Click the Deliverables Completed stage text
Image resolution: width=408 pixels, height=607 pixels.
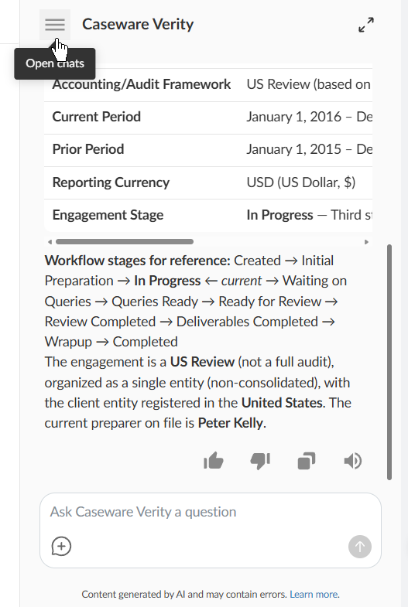point(247,322)
